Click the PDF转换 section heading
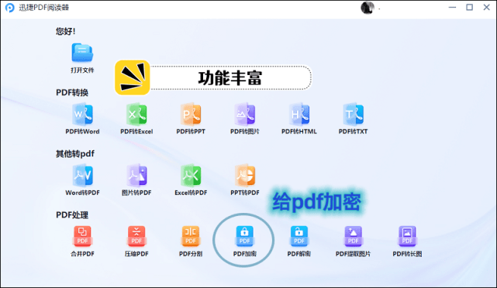The height and width of the screenshot is (288, 497). tap(72, 93)
